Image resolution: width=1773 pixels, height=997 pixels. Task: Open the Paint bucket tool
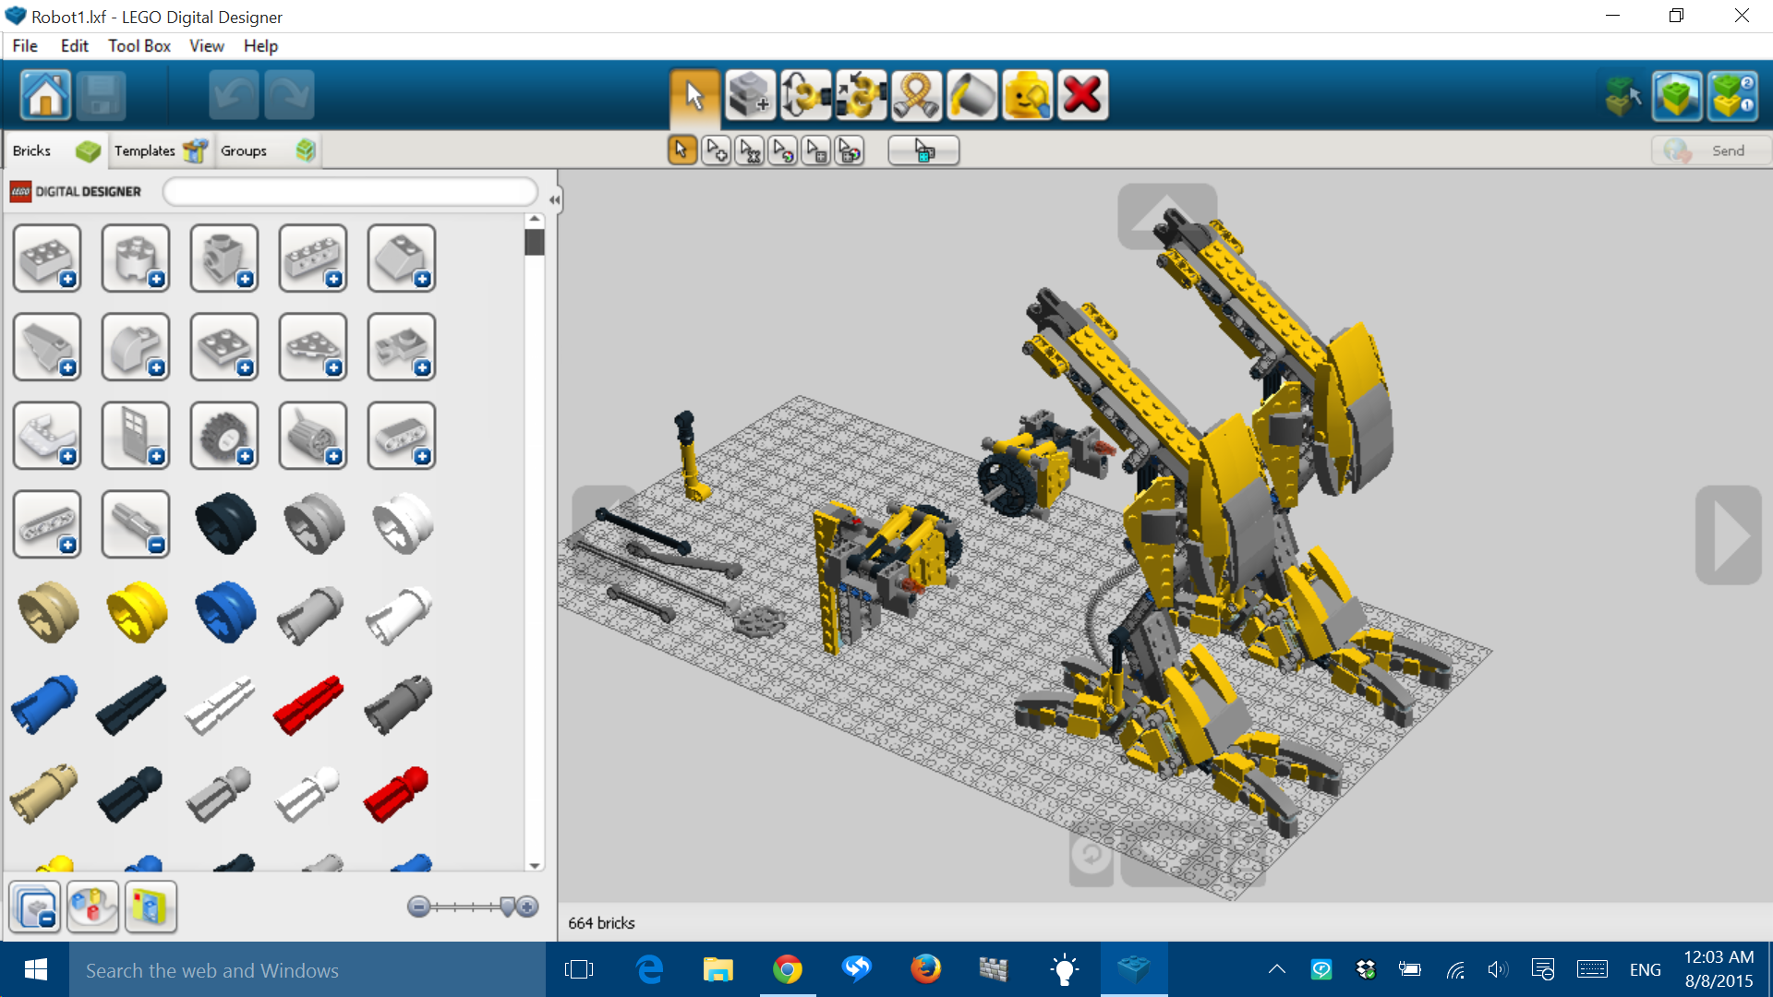point(972,94)
